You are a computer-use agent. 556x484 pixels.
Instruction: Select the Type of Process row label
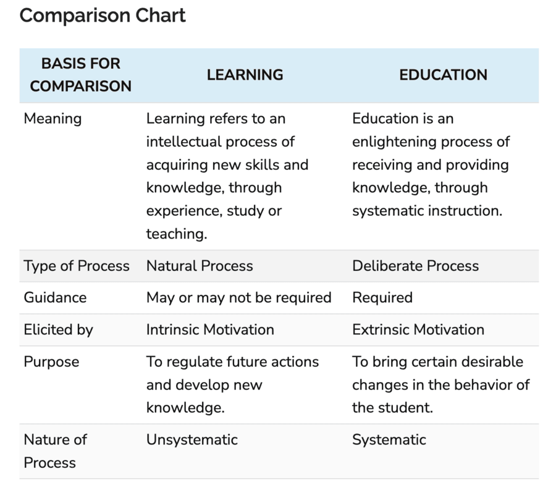(77, 266)
